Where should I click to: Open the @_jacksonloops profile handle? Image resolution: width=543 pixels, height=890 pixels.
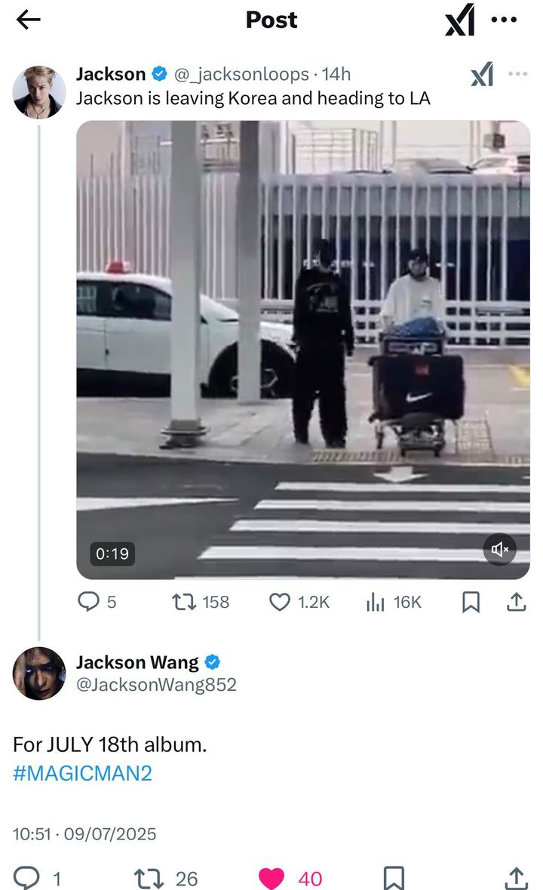pos(241,74)
